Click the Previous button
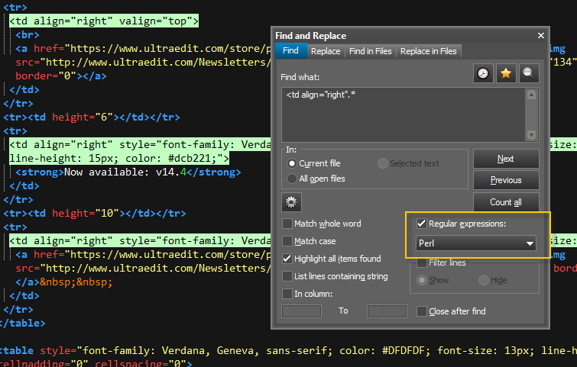The image size is (577, 367). click(506, 180)
